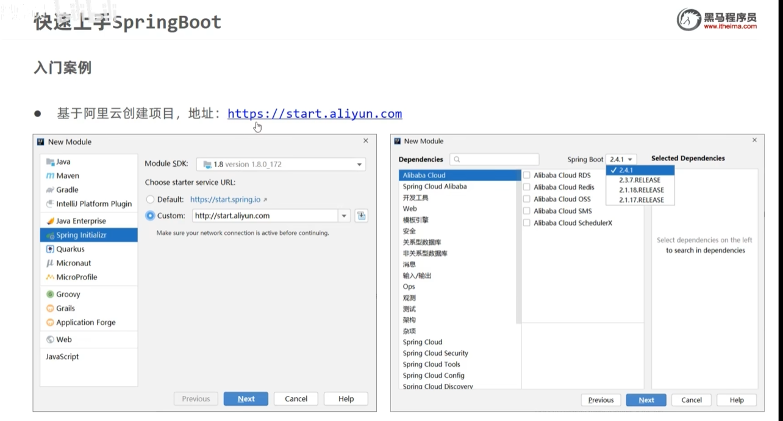Select JavaScript module type

point(89,356)
